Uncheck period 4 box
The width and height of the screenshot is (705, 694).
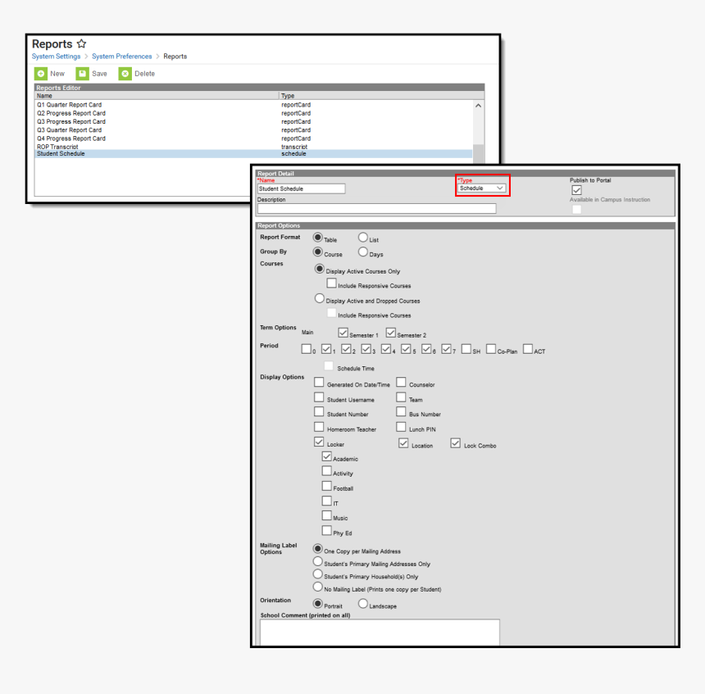386,349
